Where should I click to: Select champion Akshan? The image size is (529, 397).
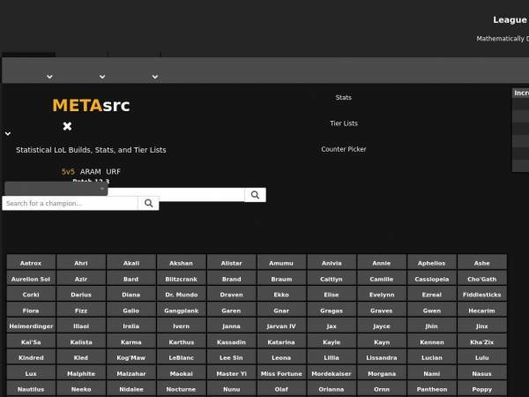point(181,262)
